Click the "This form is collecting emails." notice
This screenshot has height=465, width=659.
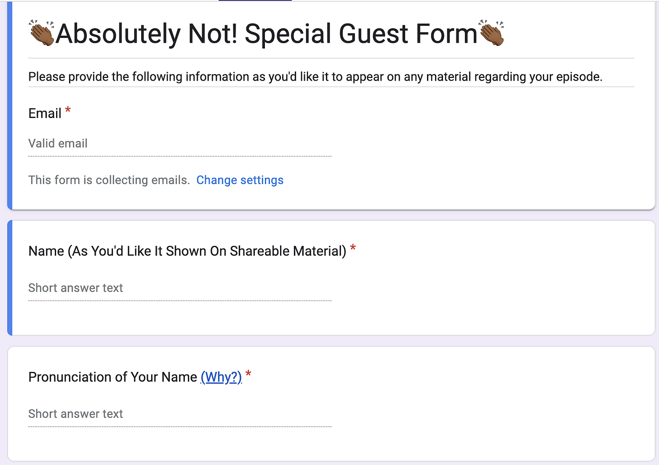(x=109, y=180)
